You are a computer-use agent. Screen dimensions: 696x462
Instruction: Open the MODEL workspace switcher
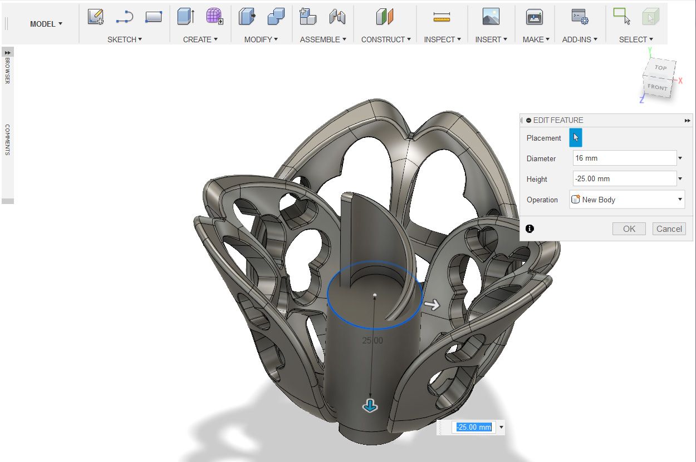click(45, 24)
